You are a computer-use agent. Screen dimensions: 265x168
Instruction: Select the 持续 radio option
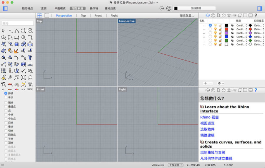click(6, 93)
